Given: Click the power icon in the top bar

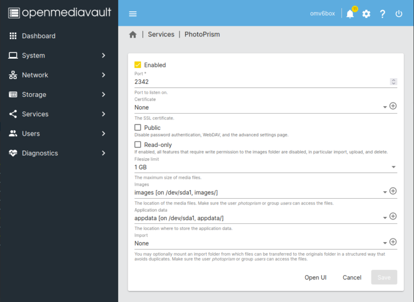Looking at the screenshot, I should click(x=399, y=14).
